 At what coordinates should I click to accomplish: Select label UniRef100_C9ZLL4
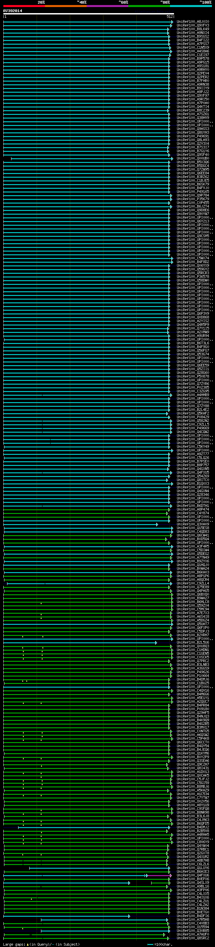point(193,583)
